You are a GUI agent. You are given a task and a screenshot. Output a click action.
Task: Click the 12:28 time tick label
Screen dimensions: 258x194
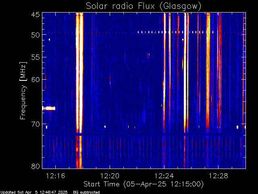click(x=218, y=176)
